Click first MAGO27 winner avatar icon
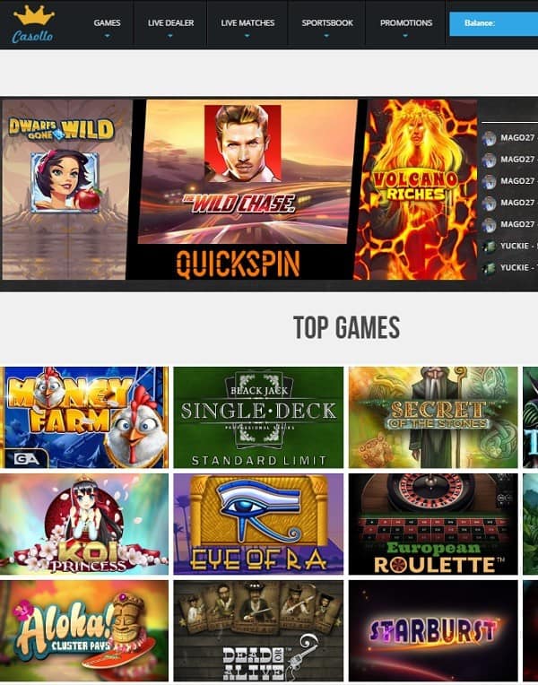This screenshot has width=538, height=685. pos(489,138)
